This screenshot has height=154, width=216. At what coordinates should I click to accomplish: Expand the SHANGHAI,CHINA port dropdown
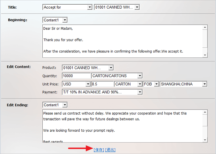tap(183, 84)
